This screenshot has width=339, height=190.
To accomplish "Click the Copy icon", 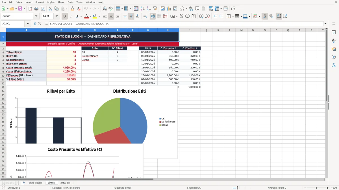I will click(x=56, y=9).
